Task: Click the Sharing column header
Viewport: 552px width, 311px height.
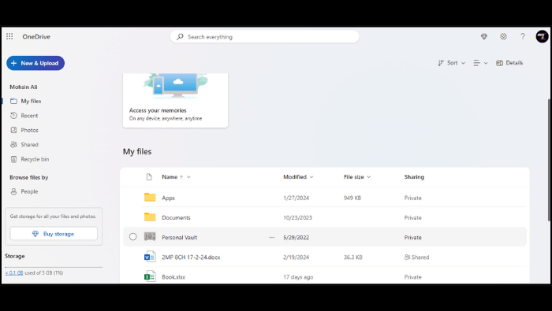Action: coord(414,177)
